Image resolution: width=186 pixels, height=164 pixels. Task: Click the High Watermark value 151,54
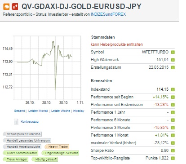tap(163, 60)
